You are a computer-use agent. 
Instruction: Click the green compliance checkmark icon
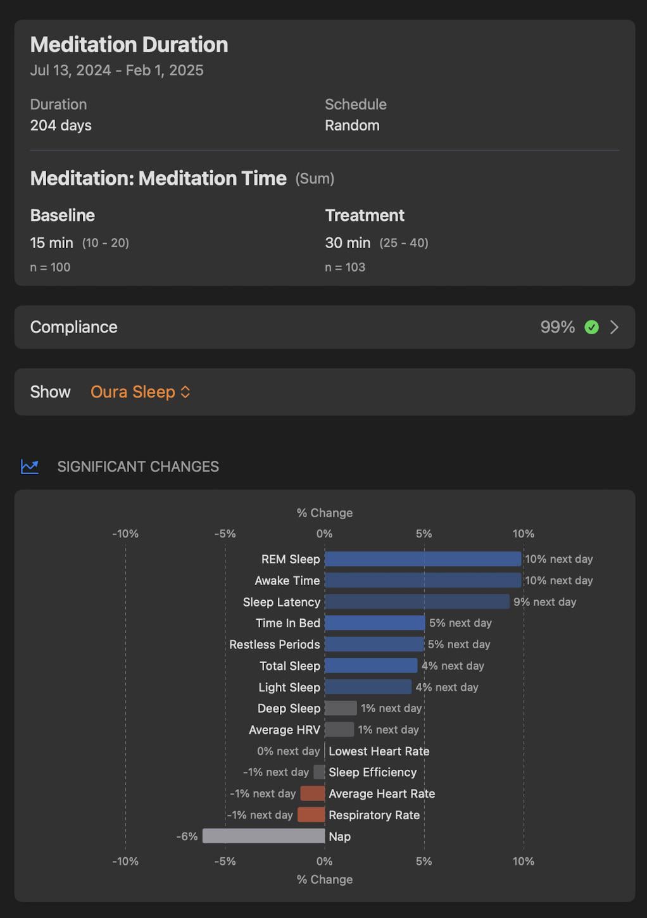591,327
